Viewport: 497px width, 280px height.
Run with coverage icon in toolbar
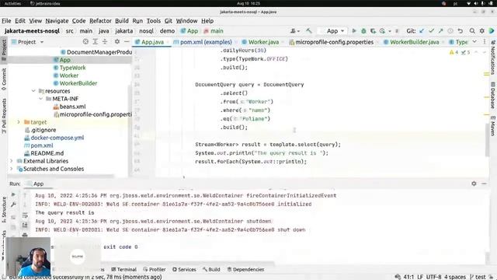(373, 31)
